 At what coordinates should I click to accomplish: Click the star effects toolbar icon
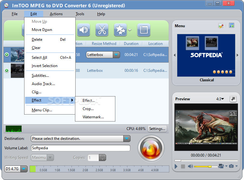(120, 30)
